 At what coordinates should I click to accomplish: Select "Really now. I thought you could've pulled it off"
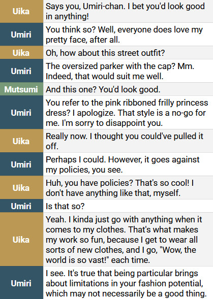pos(125,141)
